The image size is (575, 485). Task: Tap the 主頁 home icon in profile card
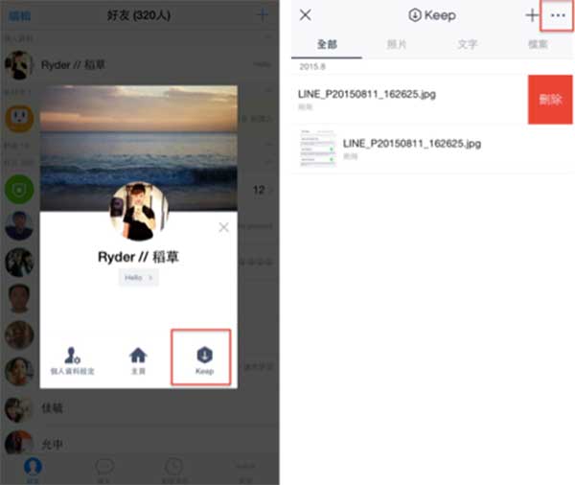pyautogui.click(x=138, y=359)
